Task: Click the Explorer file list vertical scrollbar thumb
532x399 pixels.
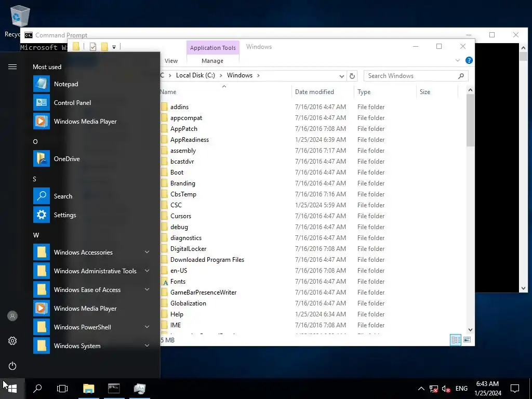Action: (x=470, y=121)
